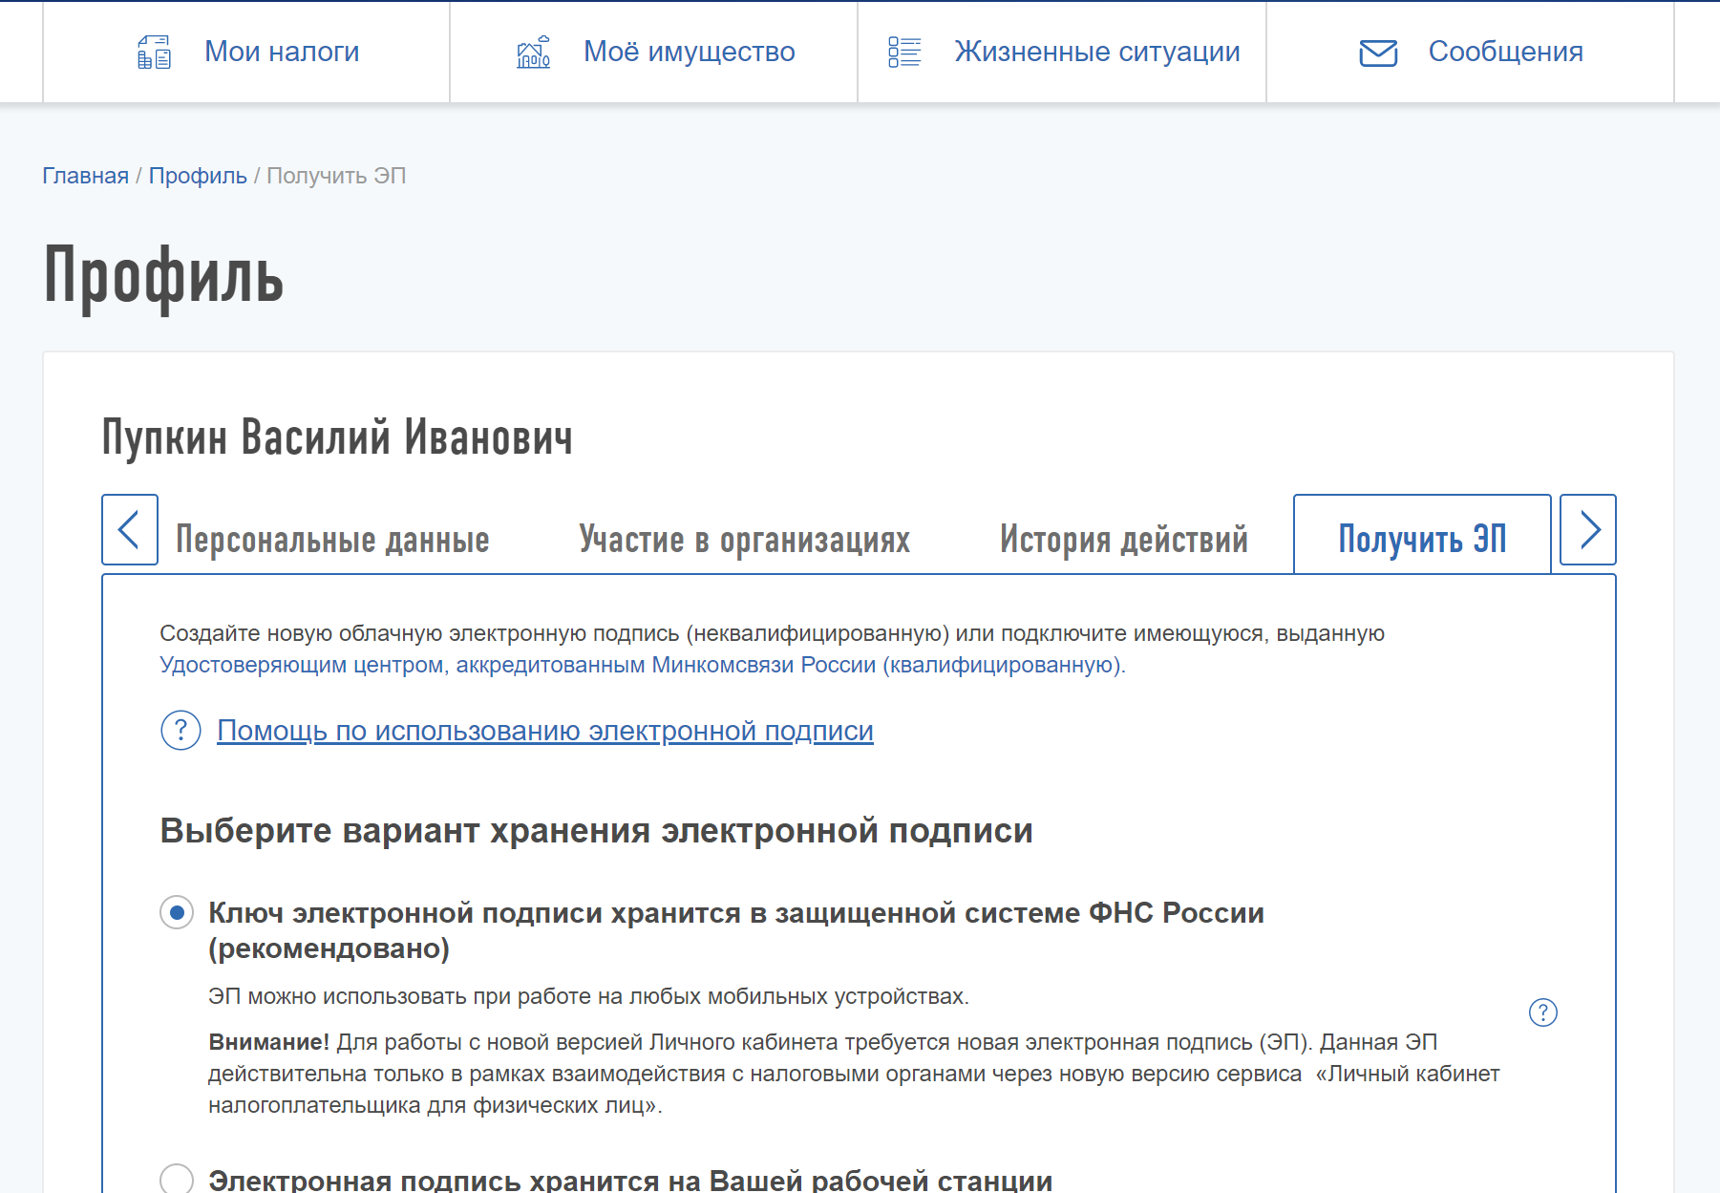Click the help icon right of storage description
Screen dimensions: 1720x1193
[x=1542, y=1012]
